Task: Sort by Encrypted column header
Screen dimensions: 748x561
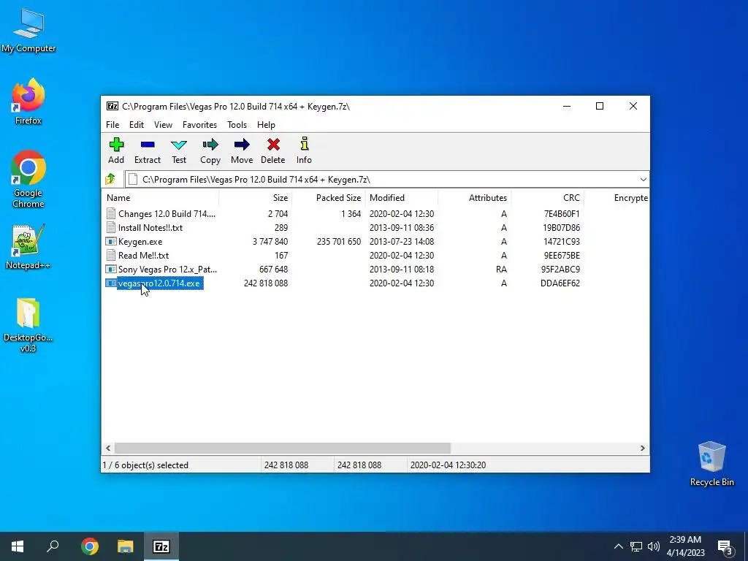Action: [x=617, y=197]
